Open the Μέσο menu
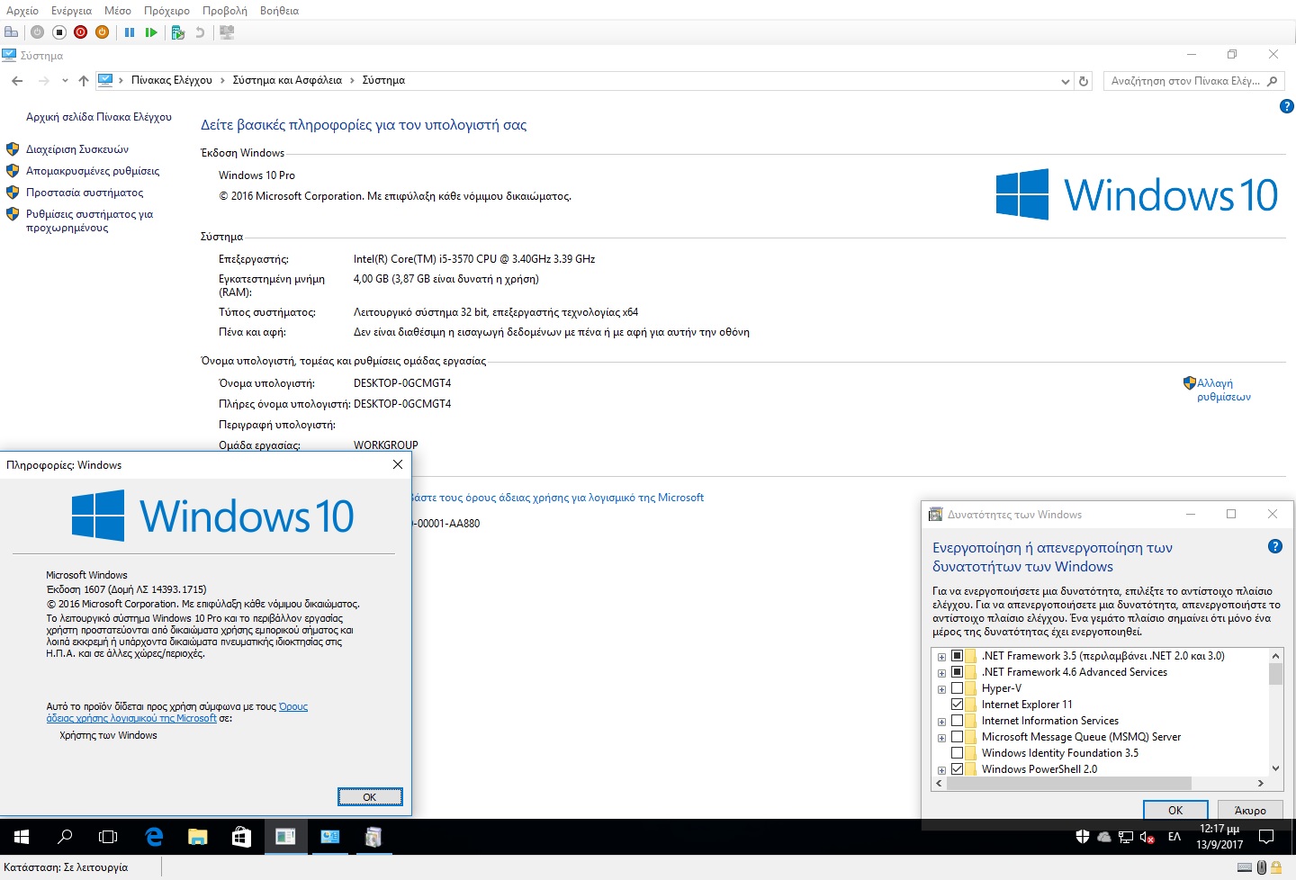The width and height of the screenshot is (1296, 880). [x=118, y=11]
